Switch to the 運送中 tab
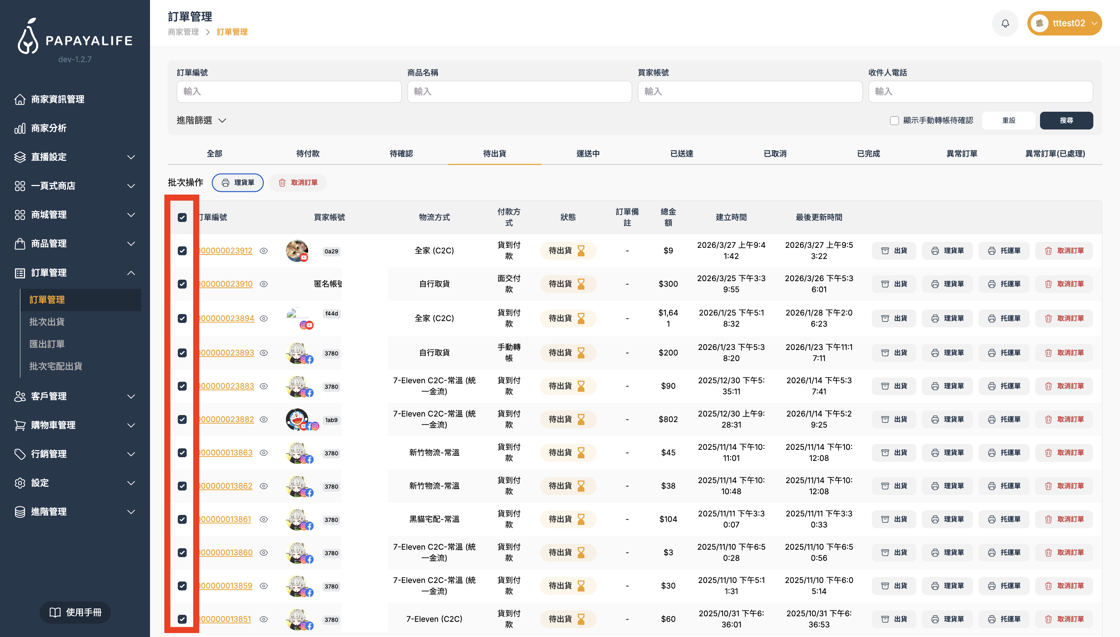This screenshot has width=1120, height=637. 588,154
